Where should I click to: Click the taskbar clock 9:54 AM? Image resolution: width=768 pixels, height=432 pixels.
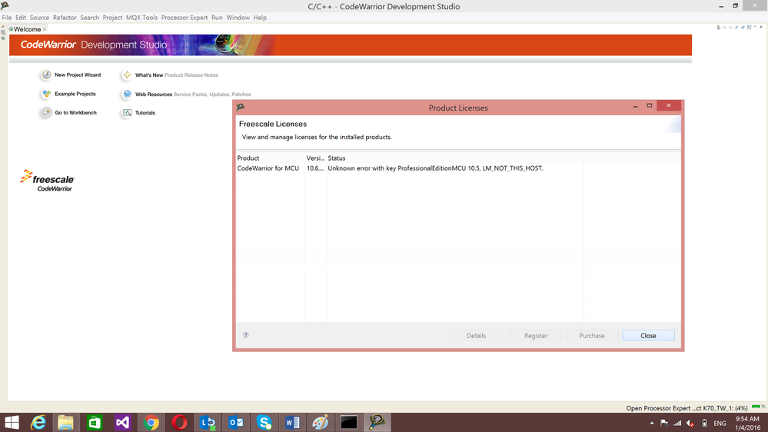(747, 424)
